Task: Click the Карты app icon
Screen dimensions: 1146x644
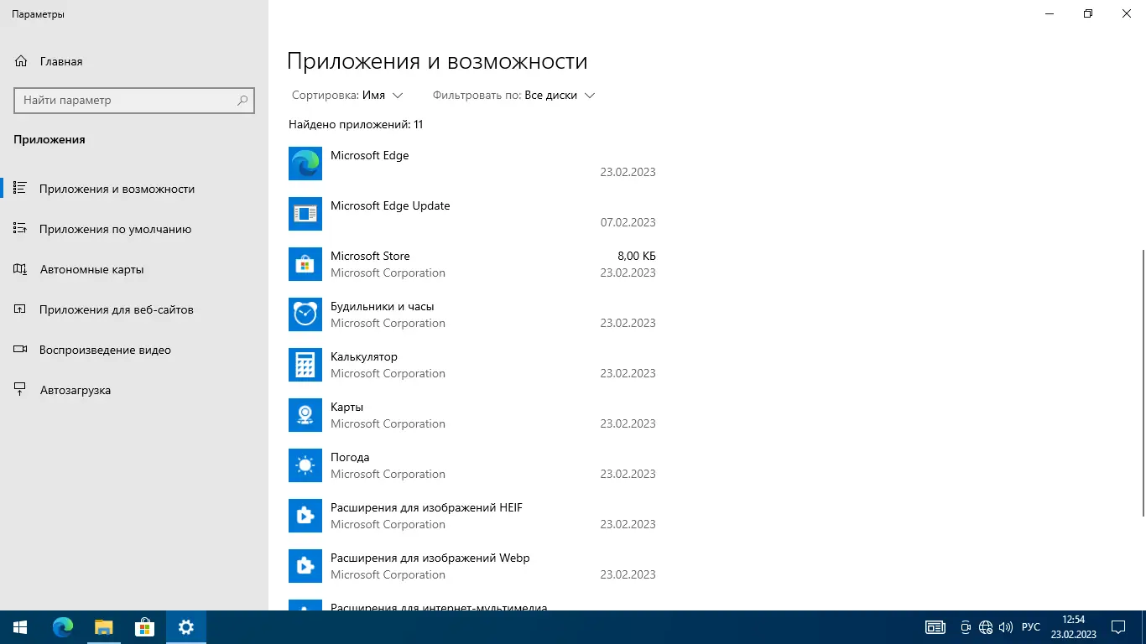Action: click(305, 415)
